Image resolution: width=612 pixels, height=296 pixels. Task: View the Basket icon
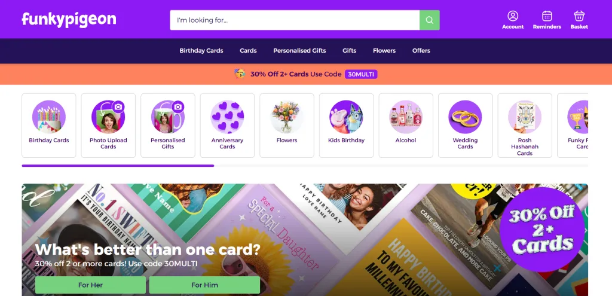tap(579, 20)
